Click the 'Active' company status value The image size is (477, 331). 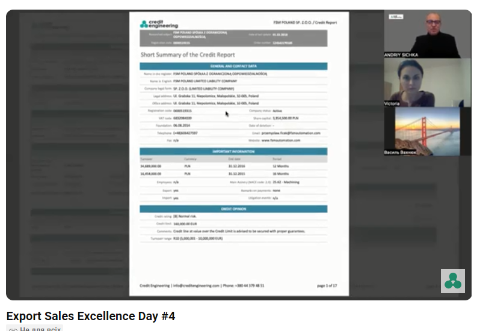pyautogui.click(x=277, y=111)
